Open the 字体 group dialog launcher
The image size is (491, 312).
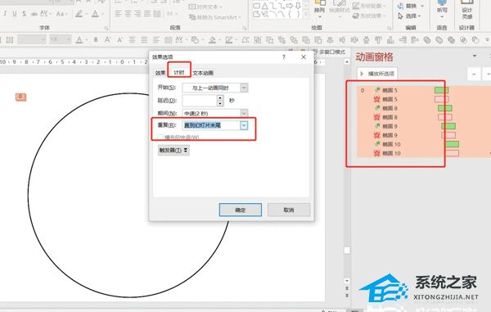(106, 28)
